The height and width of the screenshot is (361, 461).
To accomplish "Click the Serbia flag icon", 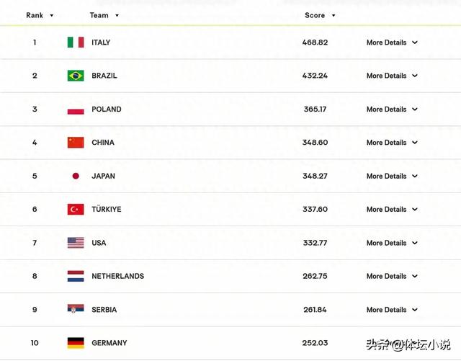I will tap(76, 309).
